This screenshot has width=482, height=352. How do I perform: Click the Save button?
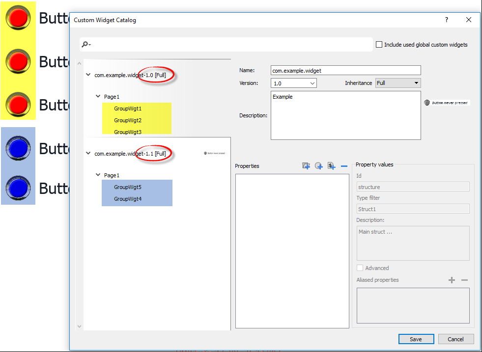(x=416, y=339)
